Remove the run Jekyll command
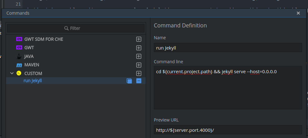Viewport: 308px width, 138px height. point(139,81)
